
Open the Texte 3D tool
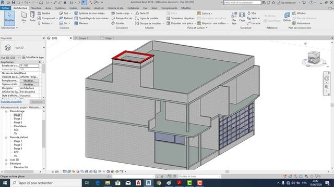coord(142,13)
